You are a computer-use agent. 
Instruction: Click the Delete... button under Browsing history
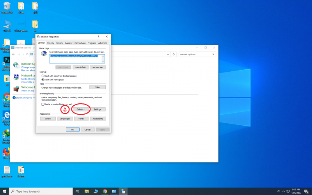pos(81,109)
